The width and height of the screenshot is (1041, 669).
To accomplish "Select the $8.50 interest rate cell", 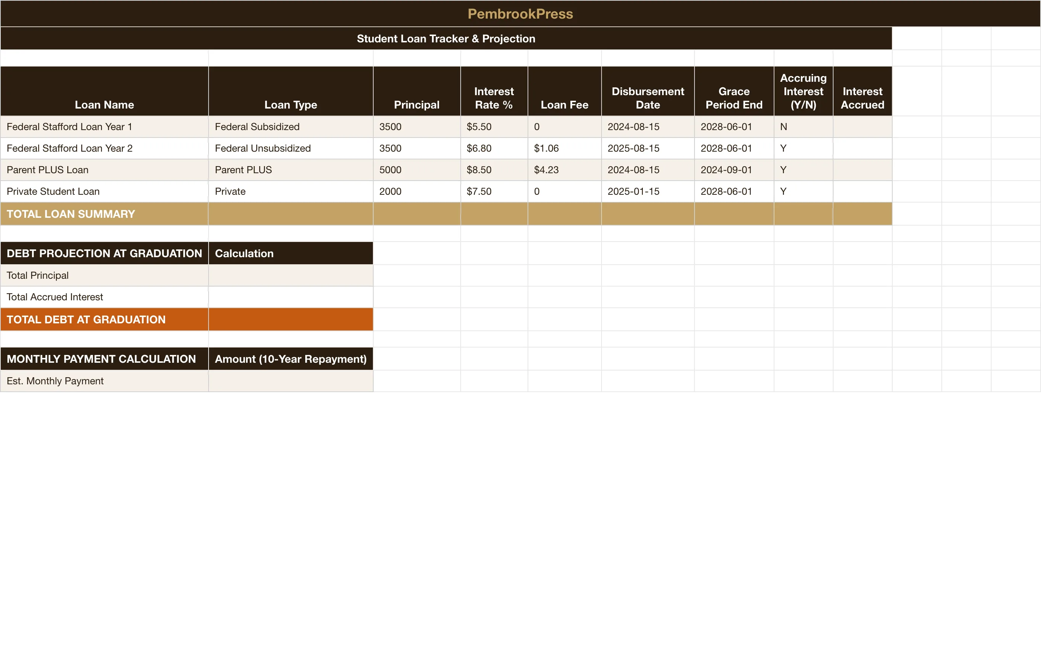I will pyautogui.click(x=494, y=170).
